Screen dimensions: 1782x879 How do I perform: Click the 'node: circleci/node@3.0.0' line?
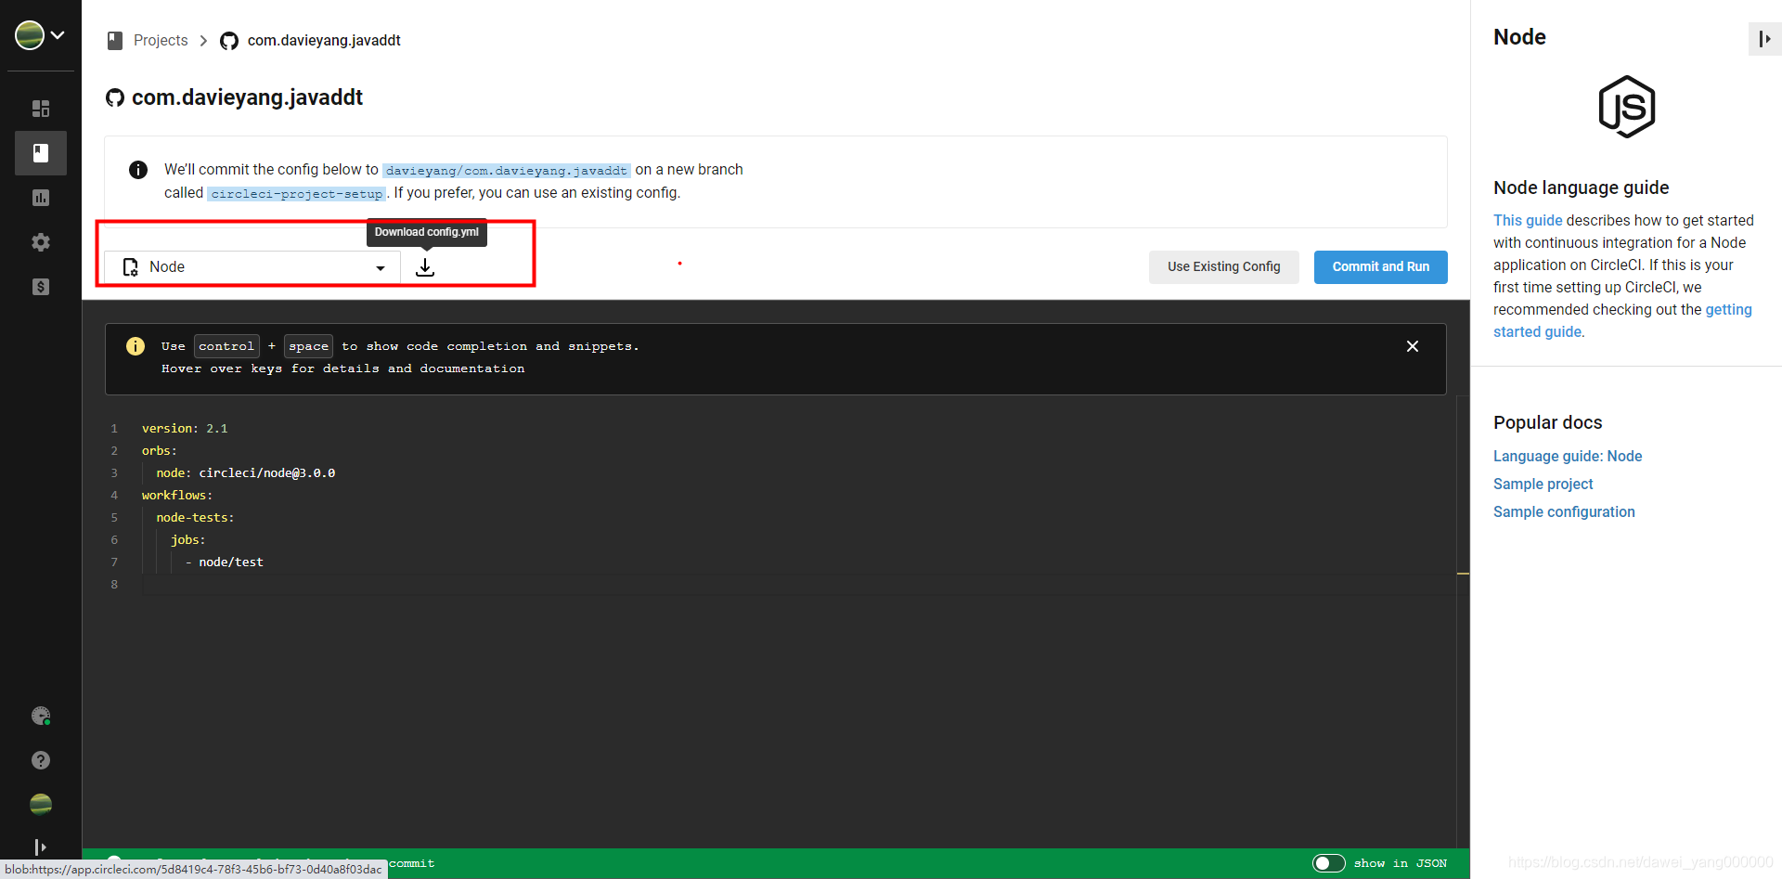click(246, 472)
